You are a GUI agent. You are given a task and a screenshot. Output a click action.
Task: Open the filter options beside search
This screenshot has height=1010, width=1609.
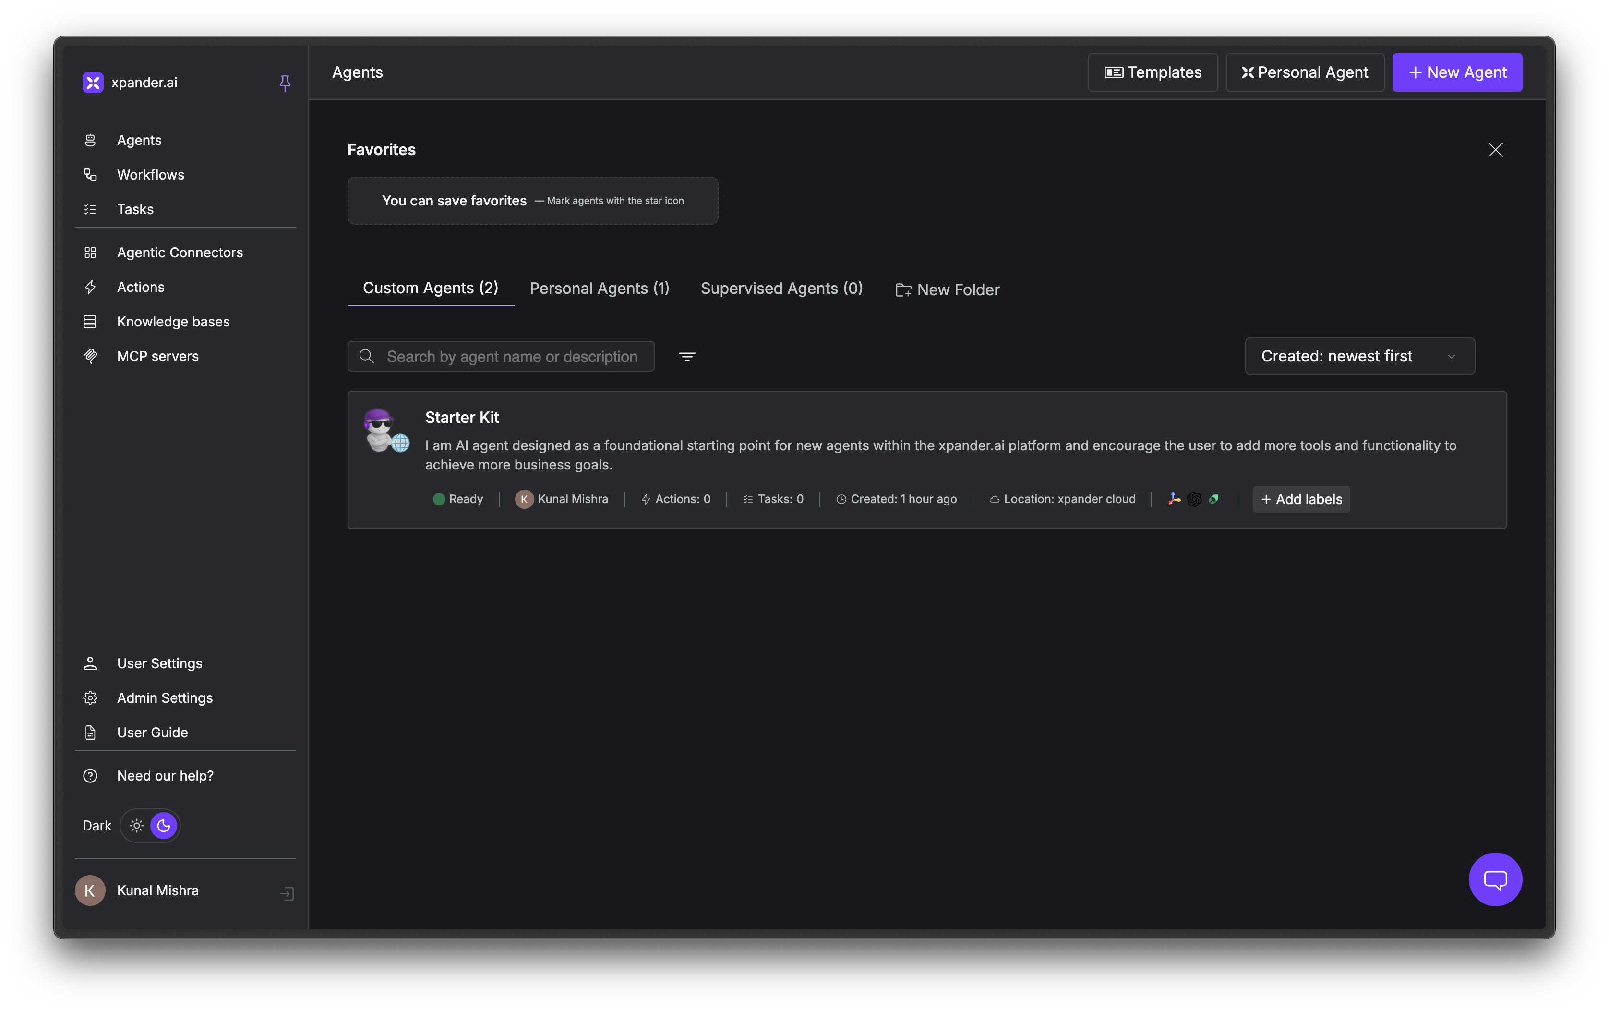coord(688,356)
